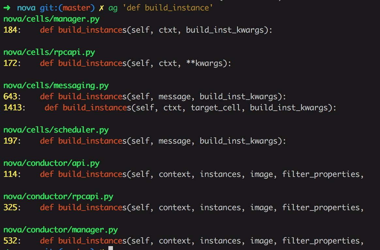The image size is (380, 250).
Task: Click line number 197
Action: (10, 141)
